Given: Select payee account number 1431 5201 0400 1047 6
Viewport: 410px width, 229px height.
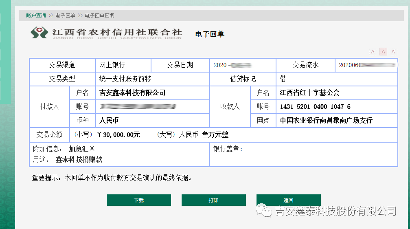Looking at the screenshot, I should click(x=315, y=107).
